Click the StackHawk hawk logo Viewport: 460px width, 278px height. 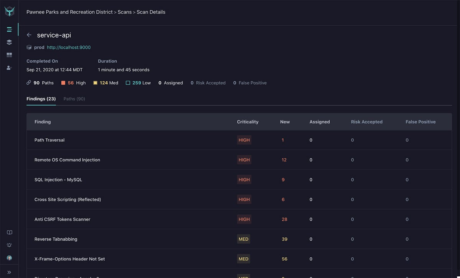[9, 11]
